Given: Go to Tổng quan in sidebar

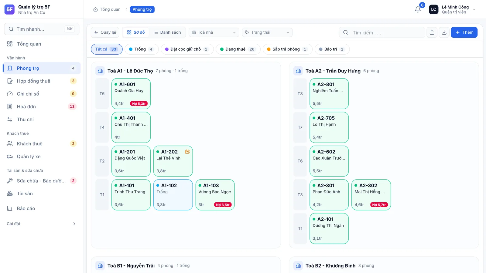Looking at the screenshot, I should [x=42, y=44].
